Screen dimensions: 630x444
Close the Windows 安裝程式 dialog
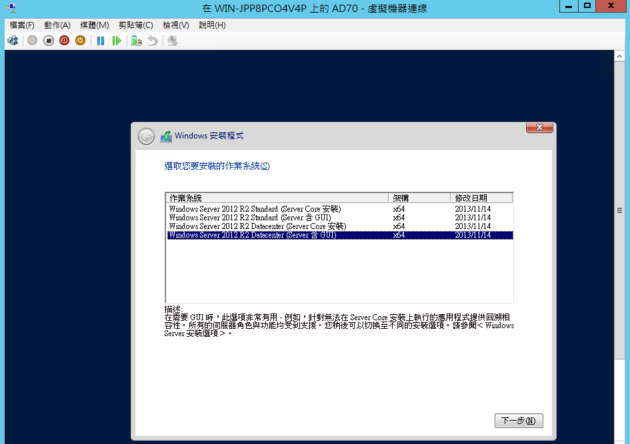pos(539,127)
